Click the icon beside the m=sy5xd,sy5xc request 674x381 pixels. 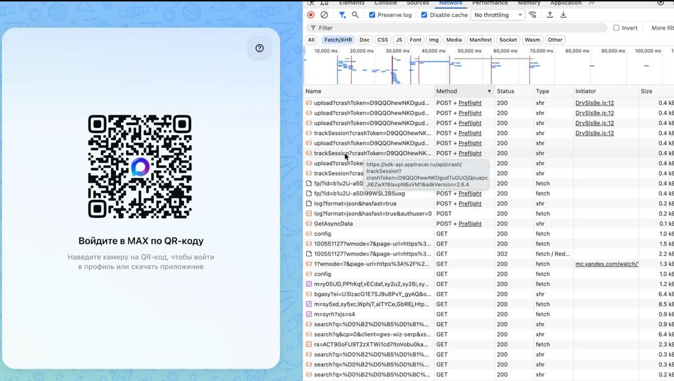(x=308, y=304)
